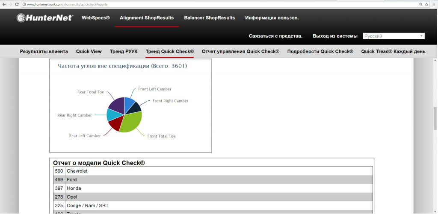Open the WebSpecs® menu
The height and width of the screenshot is (214, 438).
click(x=96, y=18)
